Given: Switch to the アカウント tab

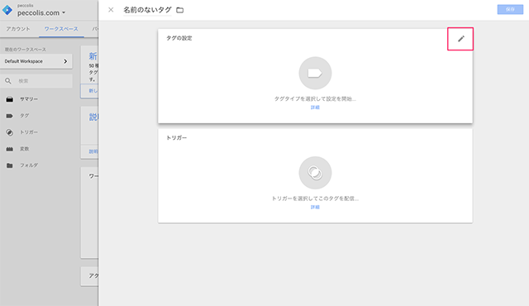Looking at the screenshot, I should (18, 29).
